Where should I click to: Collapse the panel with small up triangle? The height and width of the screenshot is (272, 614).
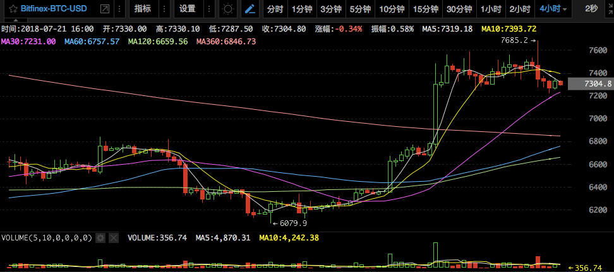(x=15, y=19)
